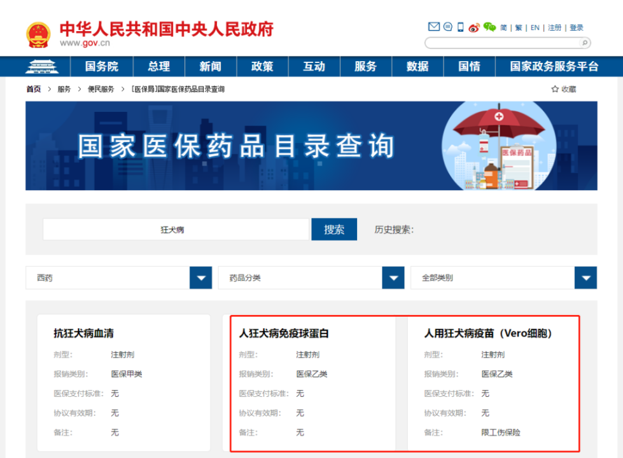Open the WeChat icon
623x458 pixels.
tap(489, 27)
